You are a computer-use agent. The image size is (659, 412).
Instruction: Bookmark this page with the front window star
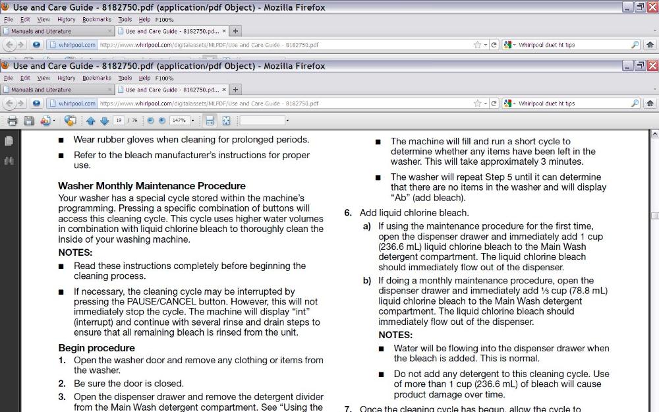(477, 103)
